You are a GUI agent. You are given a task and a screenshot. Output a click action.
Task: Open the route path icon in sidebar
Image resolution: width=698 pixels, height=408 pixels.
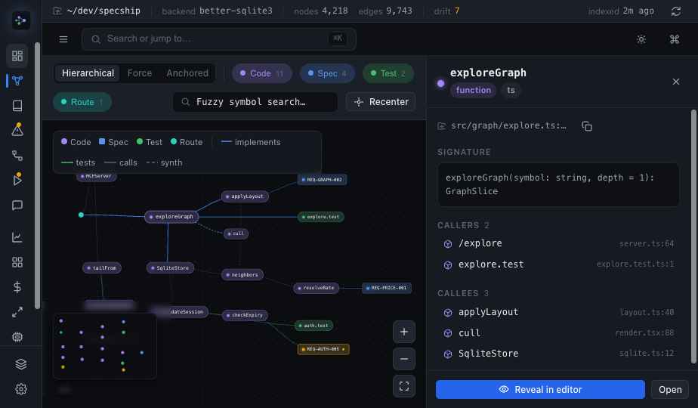pyautogui.click(x=17, y=155)
